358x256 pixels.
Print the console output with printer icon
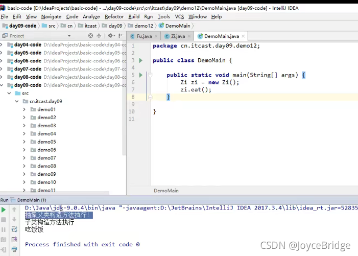coord(14,249)
